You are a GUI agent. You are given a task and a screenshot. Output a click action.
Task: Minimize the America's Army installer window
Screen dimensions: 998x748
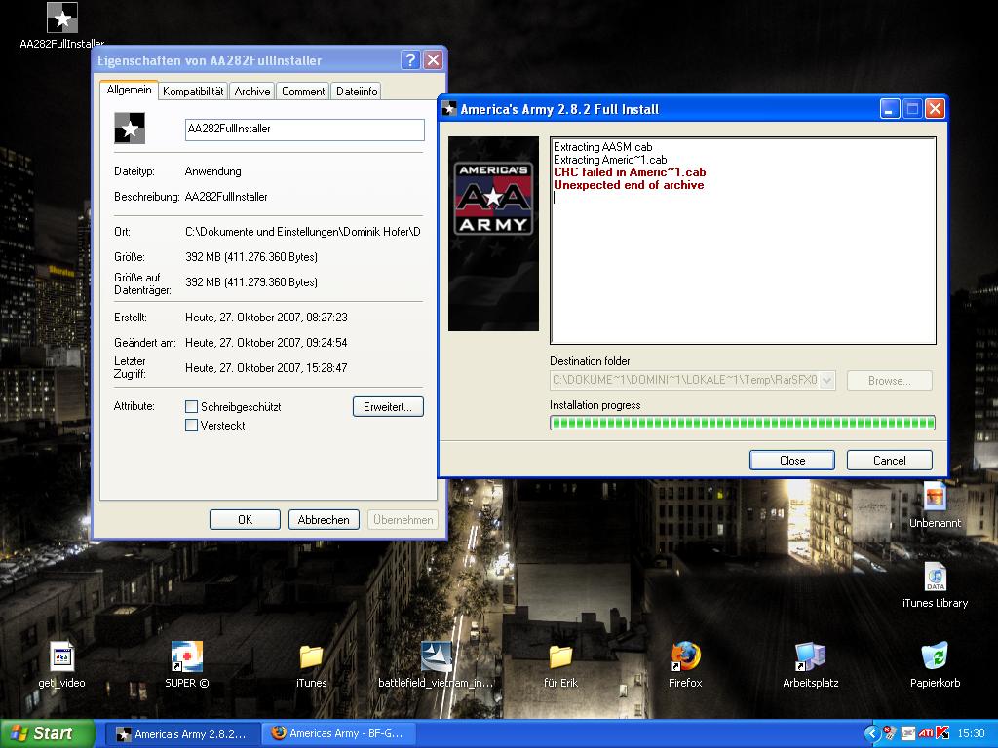[x=890, y=109]
